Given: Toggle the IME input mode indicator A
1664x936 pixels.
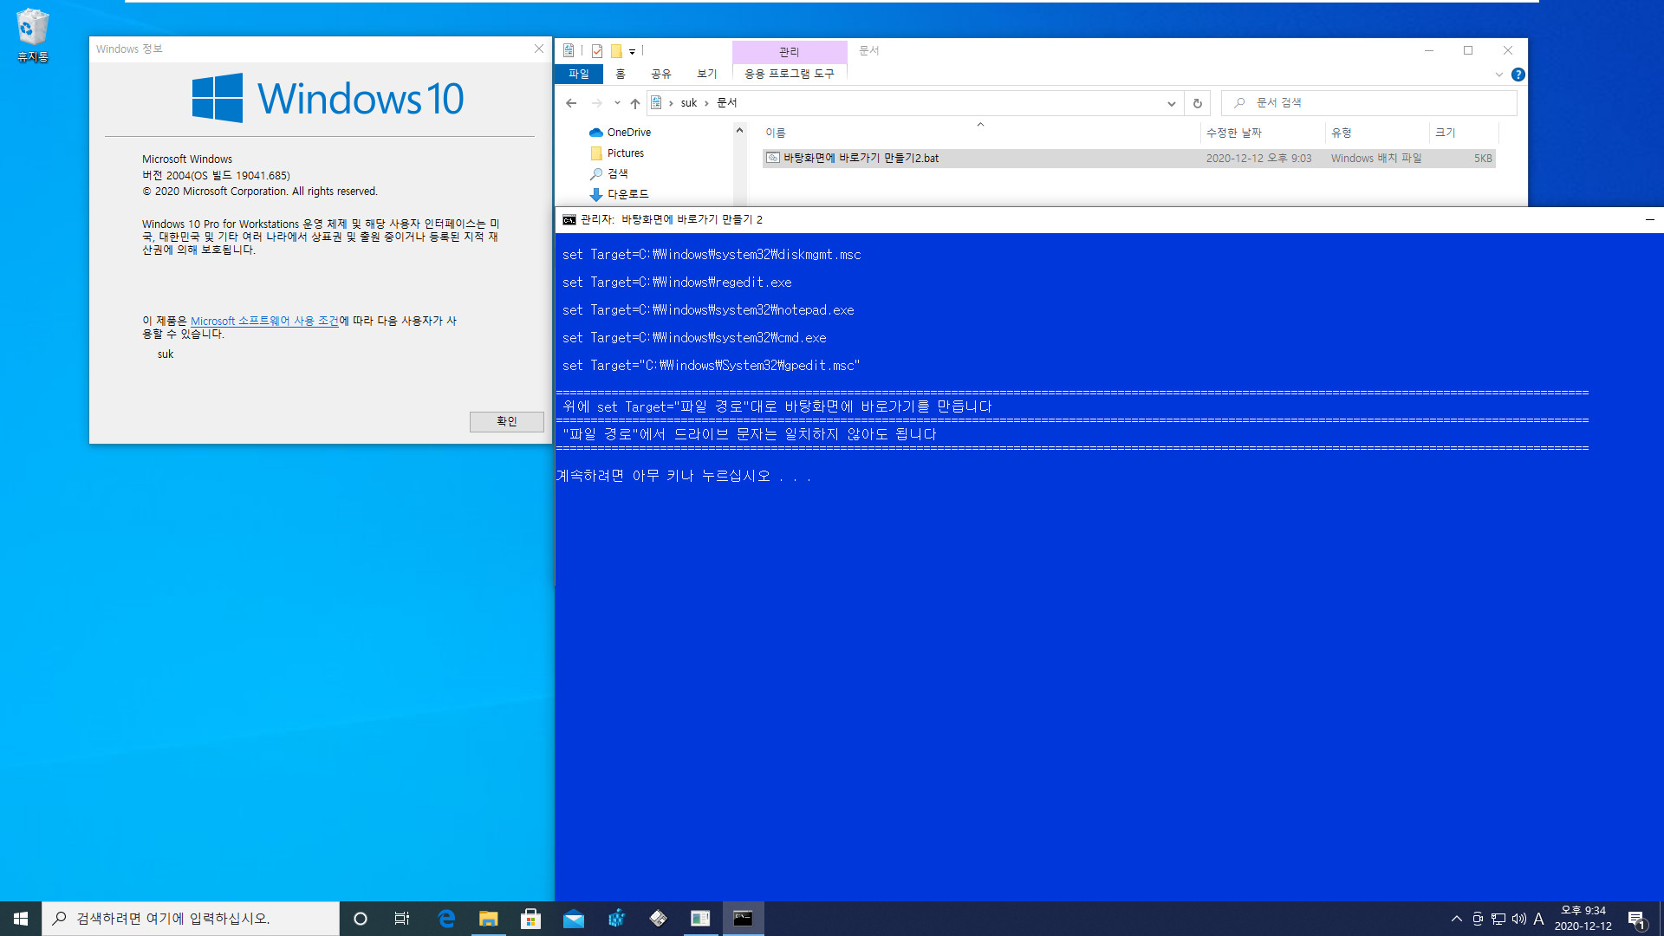Looking at the screenshot, I should coord(1539,919).
